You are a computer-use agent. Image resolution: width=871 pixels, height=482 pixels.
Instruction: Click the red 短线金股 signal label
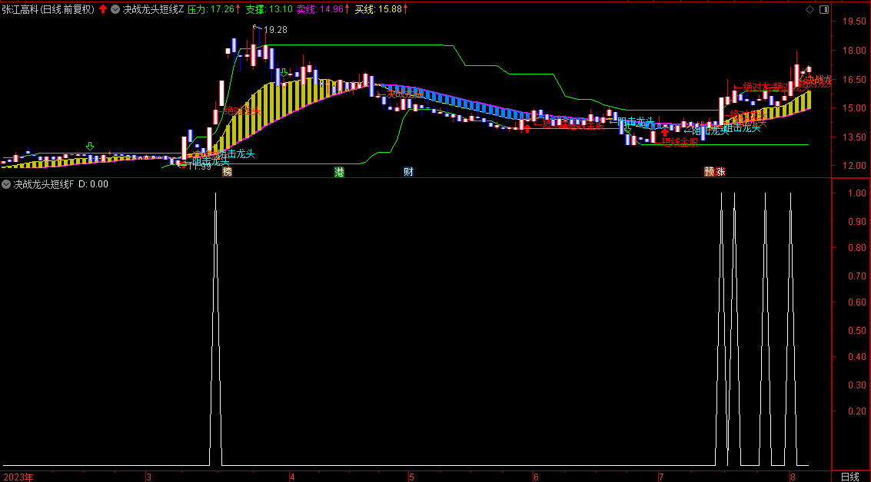click(680, 143)
